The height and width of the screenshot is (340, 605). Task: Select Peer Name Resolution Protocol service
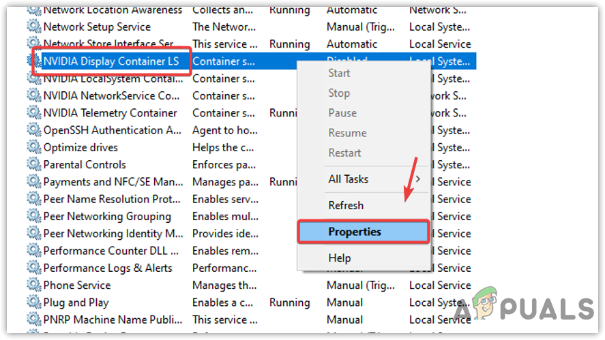[112, 199]
